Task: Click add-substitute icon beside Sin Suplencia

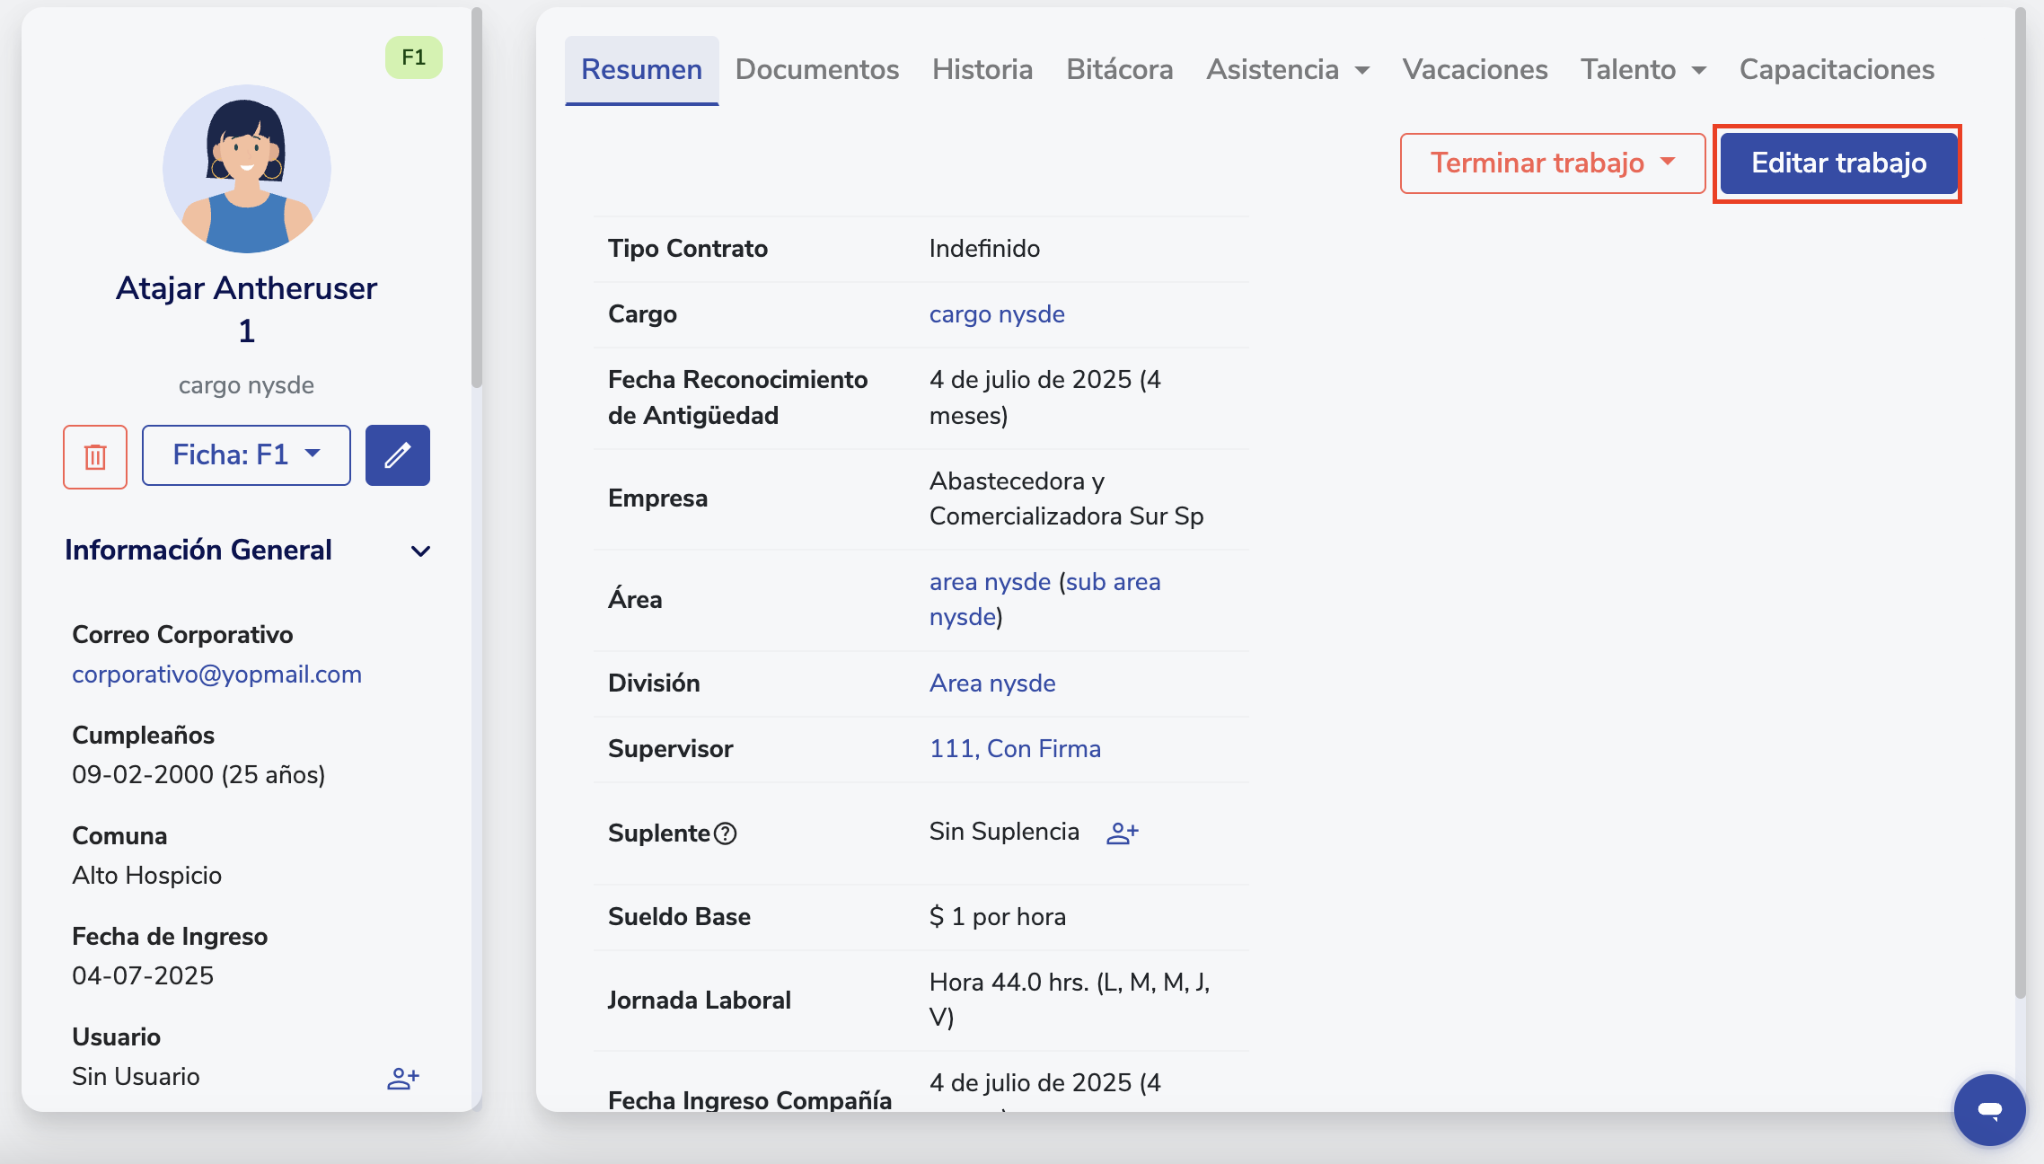Action: pos(1122,833)
